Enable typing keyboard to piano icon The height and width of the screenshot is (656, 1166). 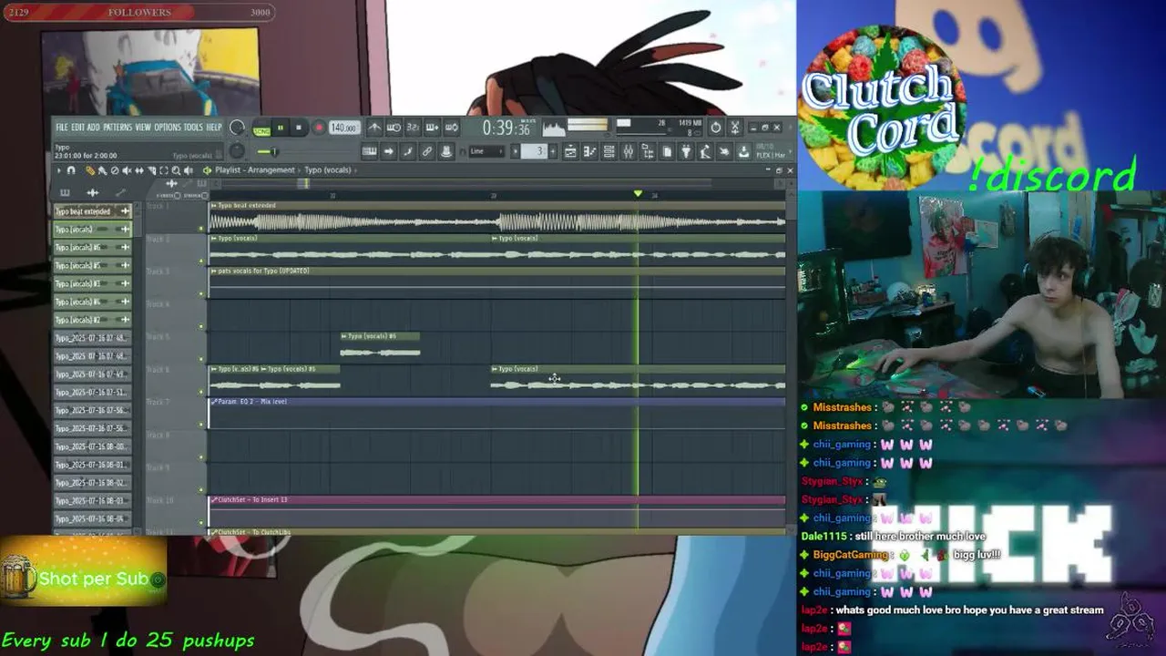tap(370, 151)
